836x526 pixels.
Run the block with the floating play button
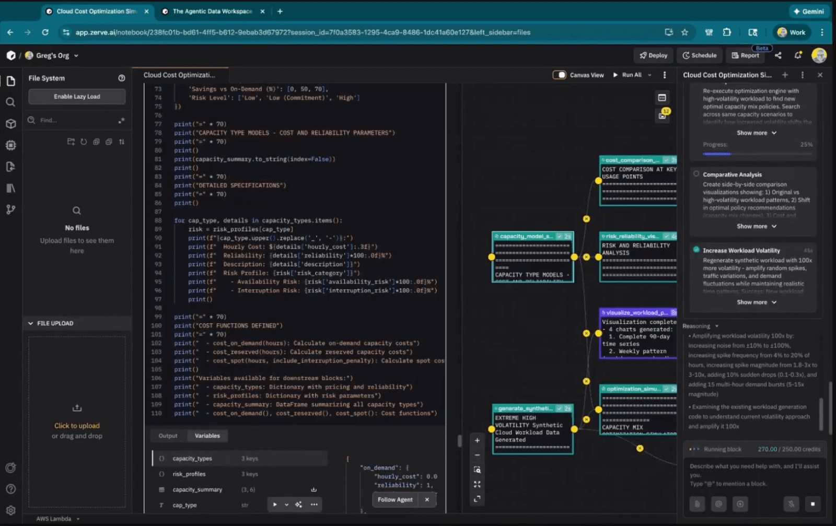pos(275,505)
